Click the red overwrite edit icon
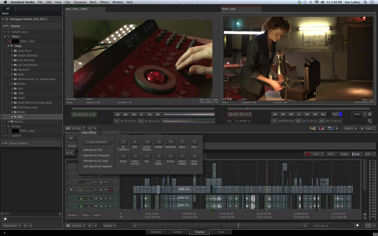The height and width of the screenshot is (236, 378). 321,128
